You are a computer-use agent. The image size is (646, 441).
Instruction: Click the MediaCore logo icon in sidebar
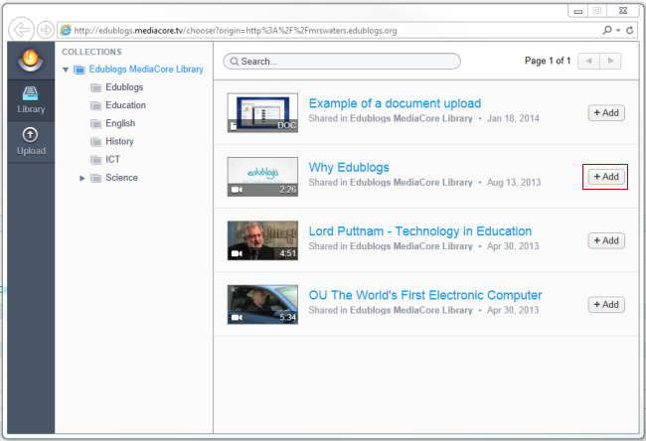click(30, 61)
